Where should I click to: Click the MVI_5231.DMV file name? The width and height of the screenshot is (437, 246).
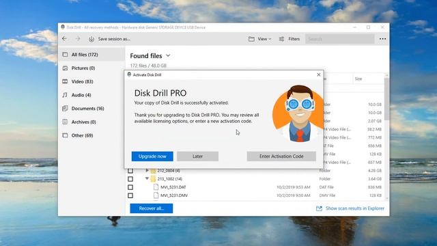(174, 195)
